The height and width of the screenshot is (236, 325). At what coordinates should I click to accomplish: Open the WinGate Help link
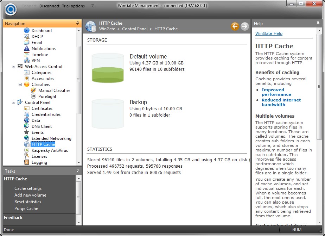269,33
